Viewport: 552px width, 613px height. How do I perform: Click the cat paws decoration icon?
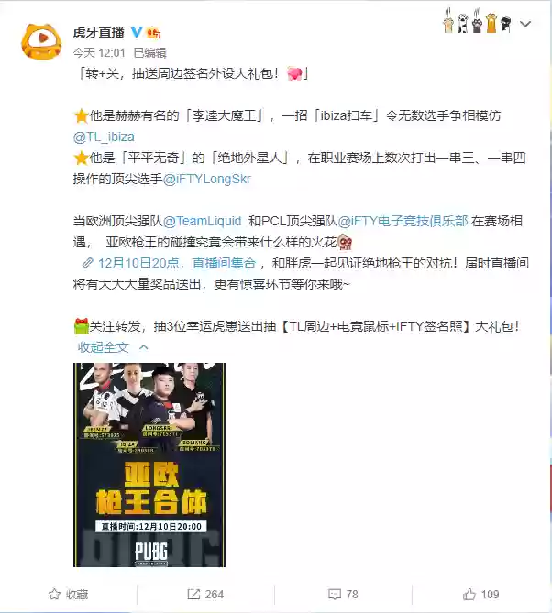coord(477,21)
